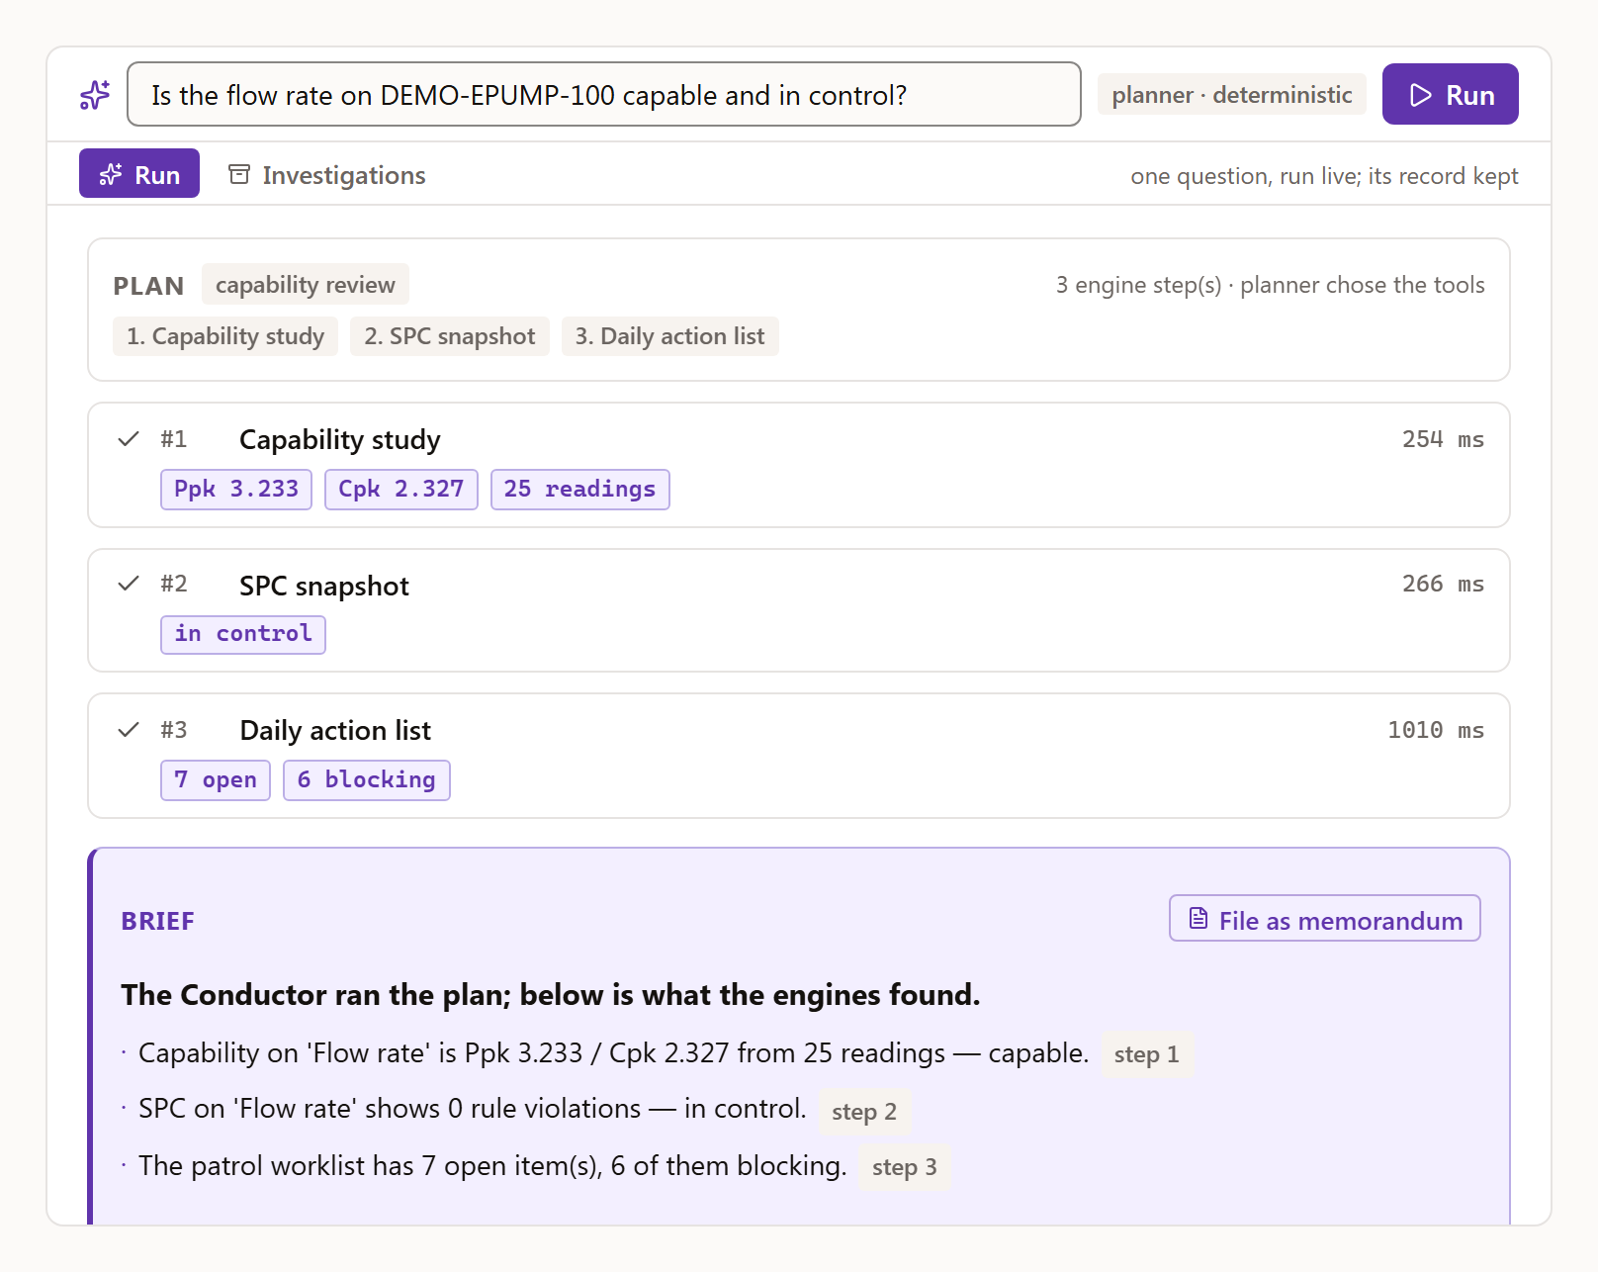The image size is (1598, 1272).
Task: Click the 254 ms timing on step #1
Action: (x=1443, y=439)
